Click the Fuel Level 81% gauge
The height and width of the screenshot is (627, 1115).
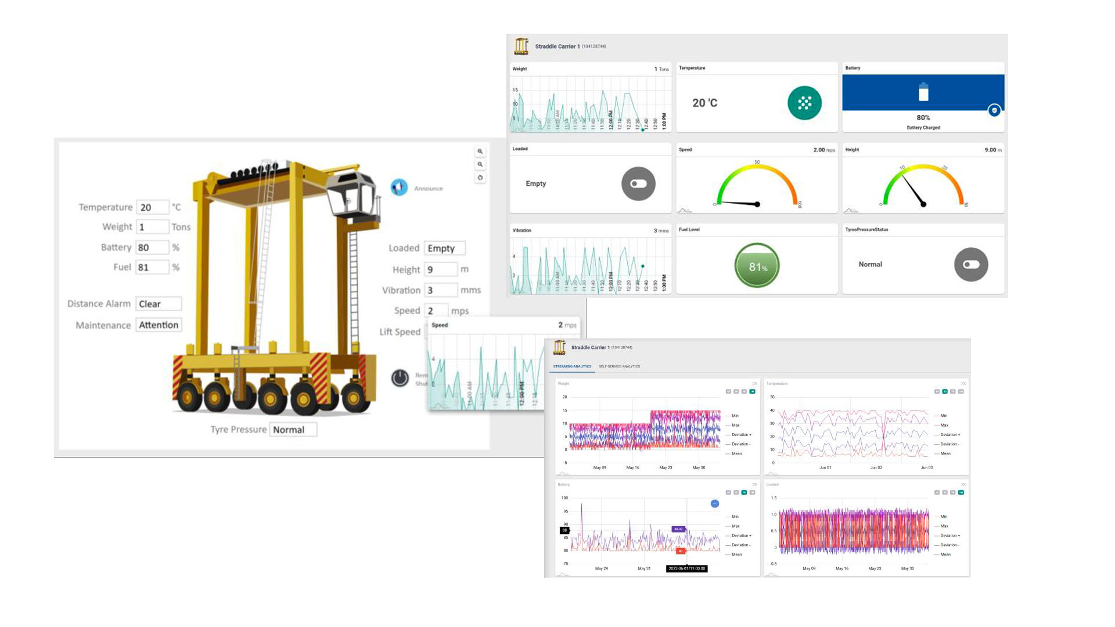757,265
